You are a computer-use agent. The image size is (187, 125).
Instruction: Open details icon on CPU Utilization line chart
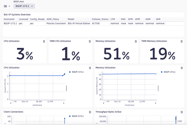pyautogui.click(x=90, y=68)
